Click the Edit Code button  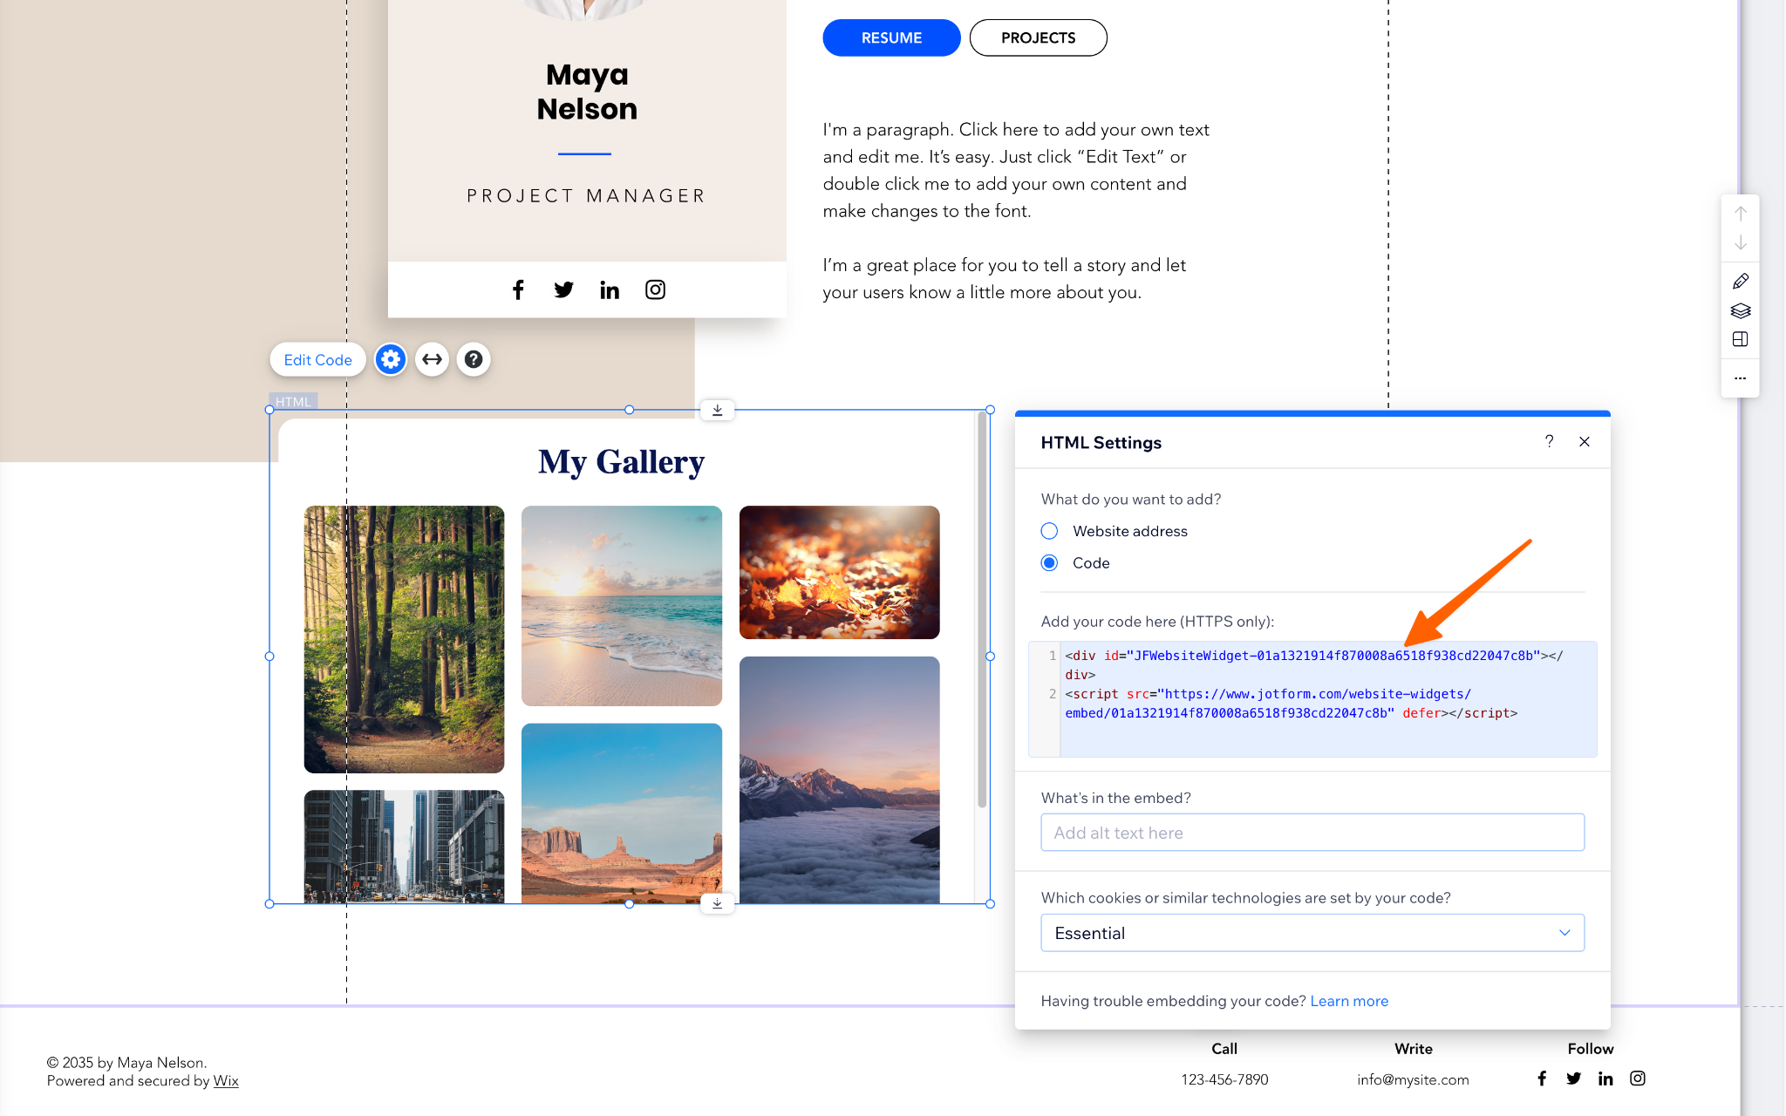(x=317, y=359)
